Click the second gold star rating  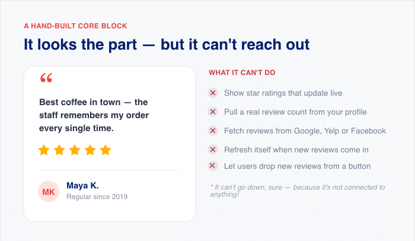59,150
